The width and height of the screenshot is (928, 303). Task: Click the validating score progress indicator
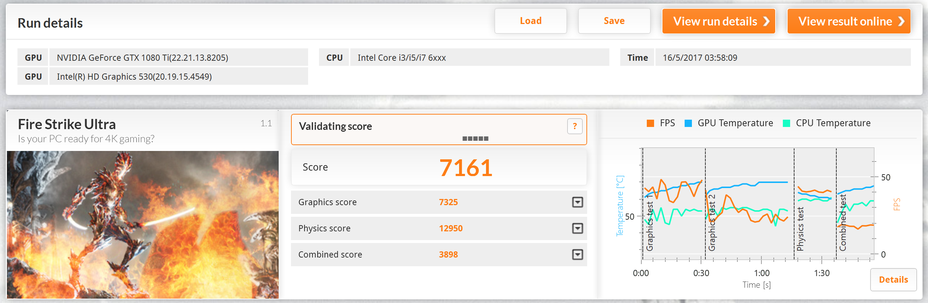pyautogui.click(x=475, y=139)
